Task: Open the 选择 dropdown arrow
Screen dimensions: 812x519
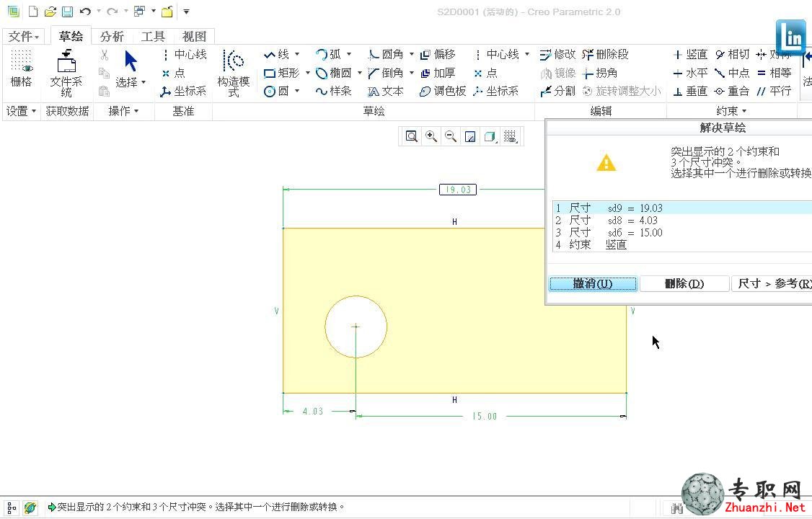Action: point(144,81)
